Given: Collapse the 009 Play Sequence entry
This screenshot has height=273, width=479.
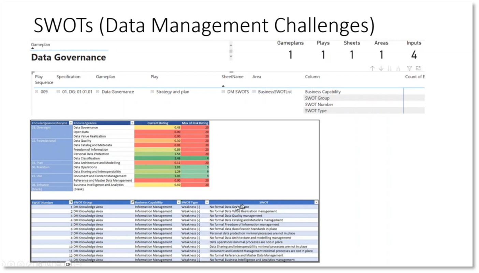Looking at the screenshot, I should coord(36,92).
